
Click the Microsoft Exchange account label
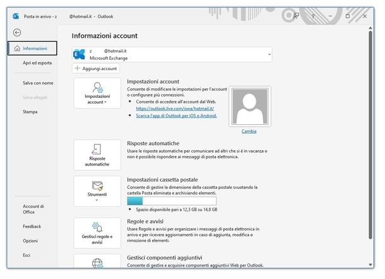(x=109, y=58)
